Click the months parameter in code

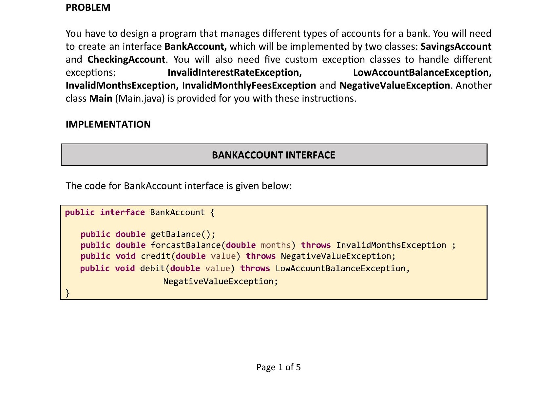pyautogui.click(x=276, y=245)
